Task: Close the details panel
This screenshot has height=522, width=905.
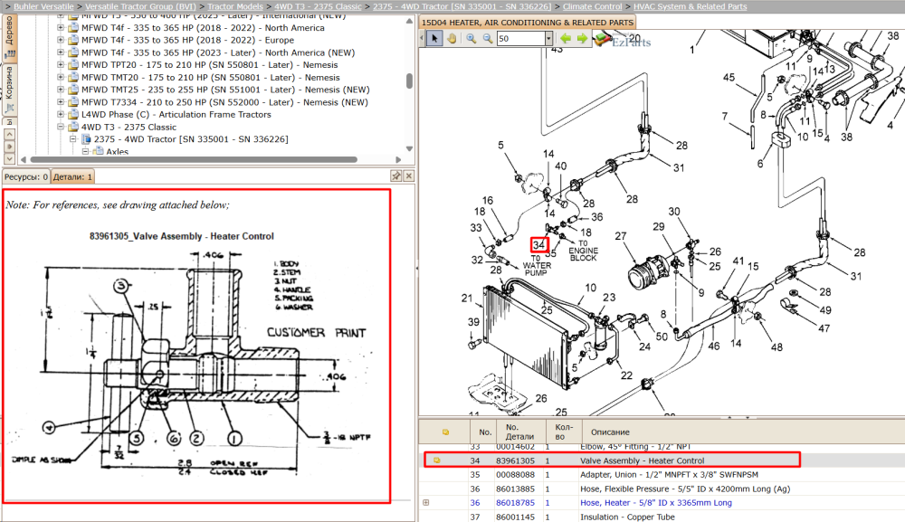Action: 409,176
